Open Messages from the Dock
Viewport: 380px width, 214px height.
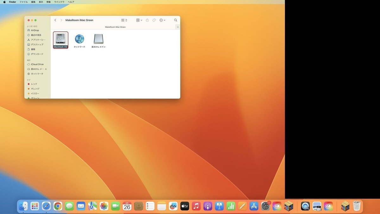(69, 206)
